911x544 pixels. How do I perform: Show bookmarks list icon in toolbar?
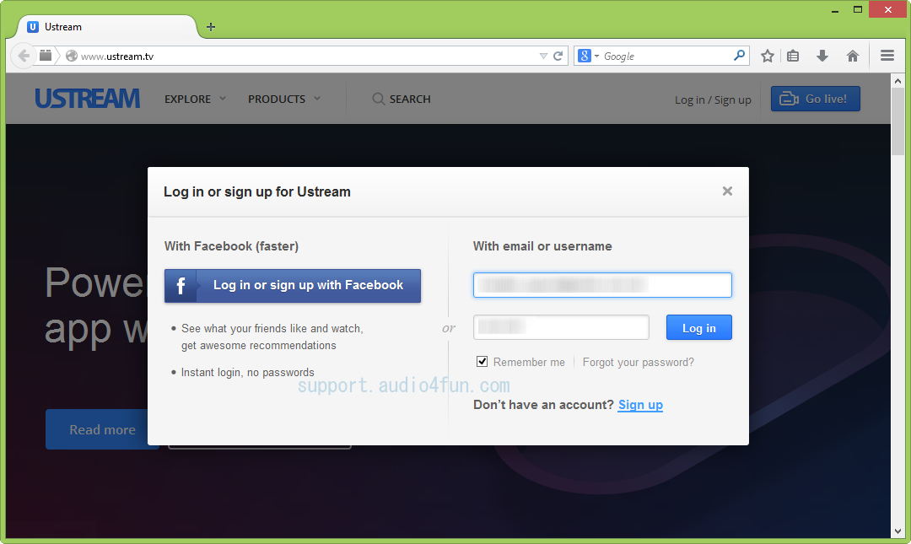[x=793, y=56]
